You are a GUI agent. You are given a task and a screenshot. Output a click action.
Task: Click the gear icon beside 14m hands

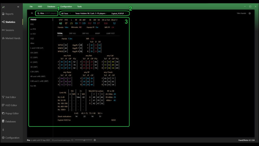[x=250, y=13]
